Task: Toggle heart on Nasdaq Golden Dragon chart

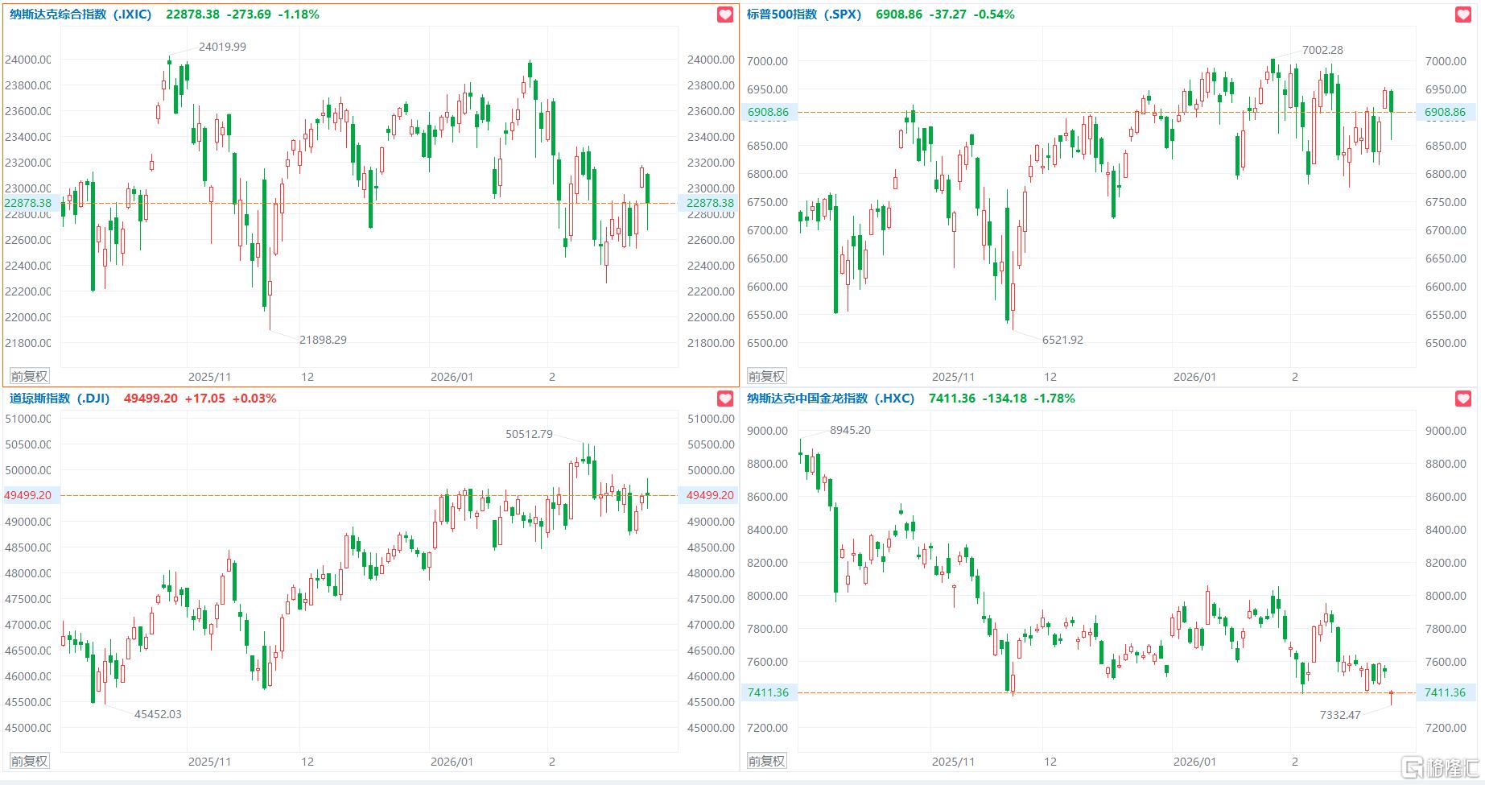Action: [x=1463, y=399]
